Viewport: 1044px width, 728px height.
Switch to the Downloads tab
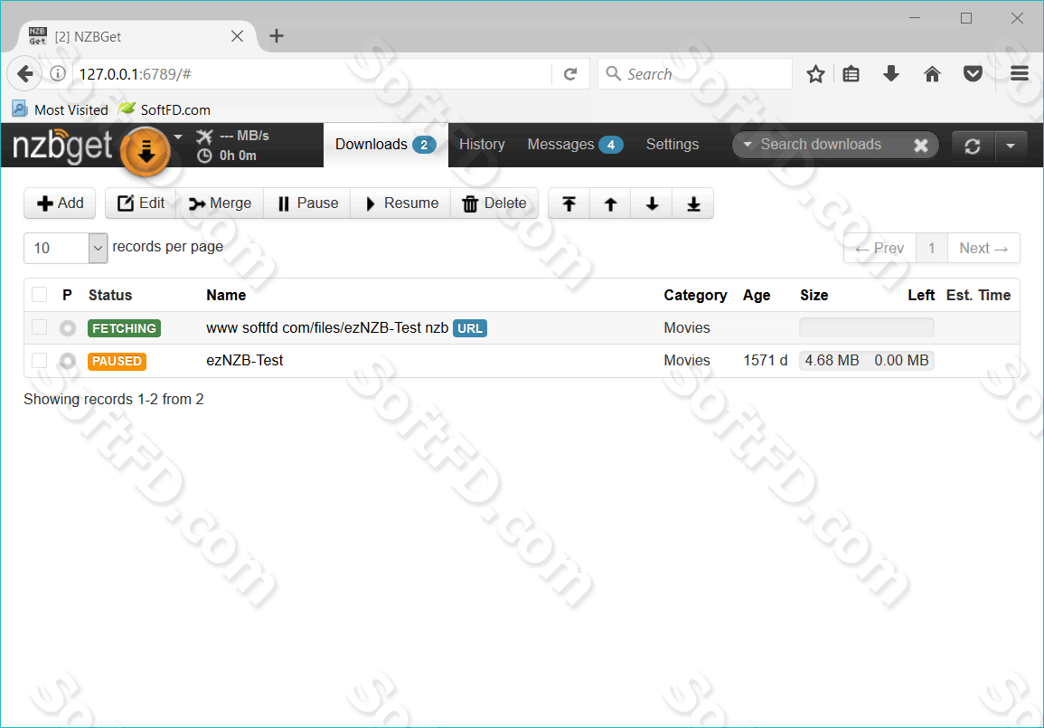(385, 145)
